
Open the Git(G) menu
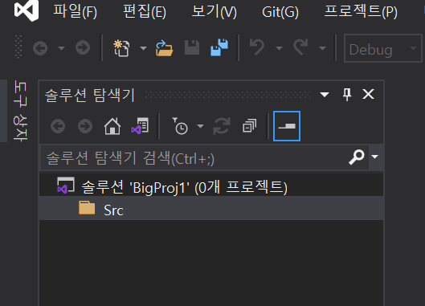280,12
